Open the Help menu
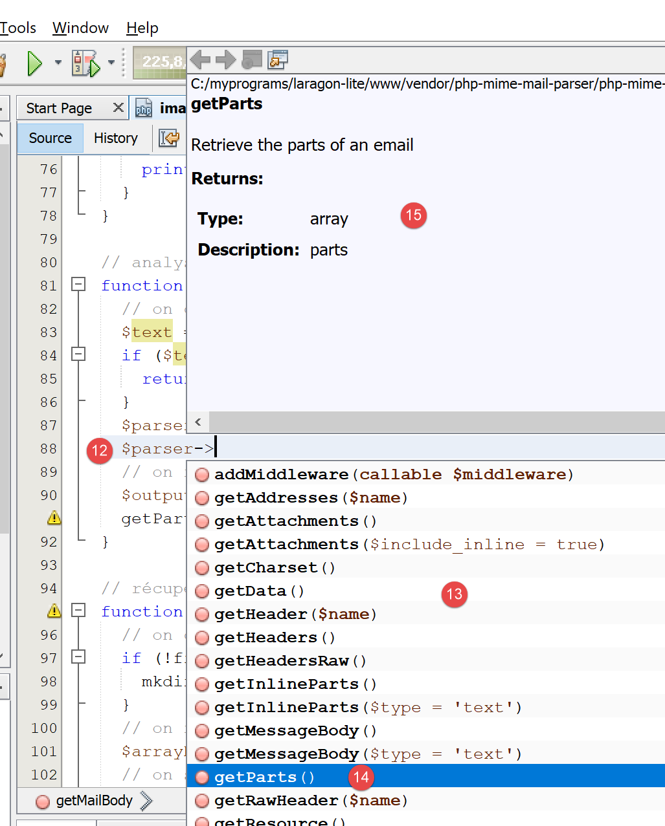 point(142,28)
